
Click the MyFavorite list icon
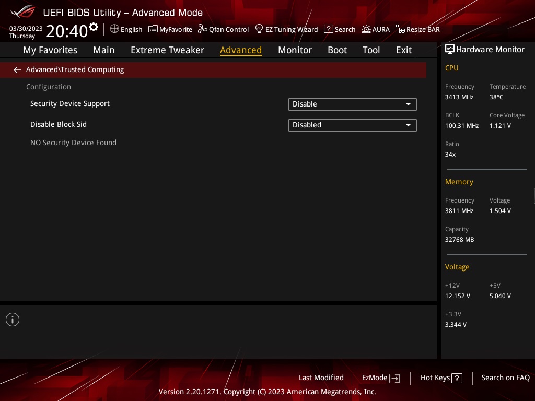tap(153, 29)
